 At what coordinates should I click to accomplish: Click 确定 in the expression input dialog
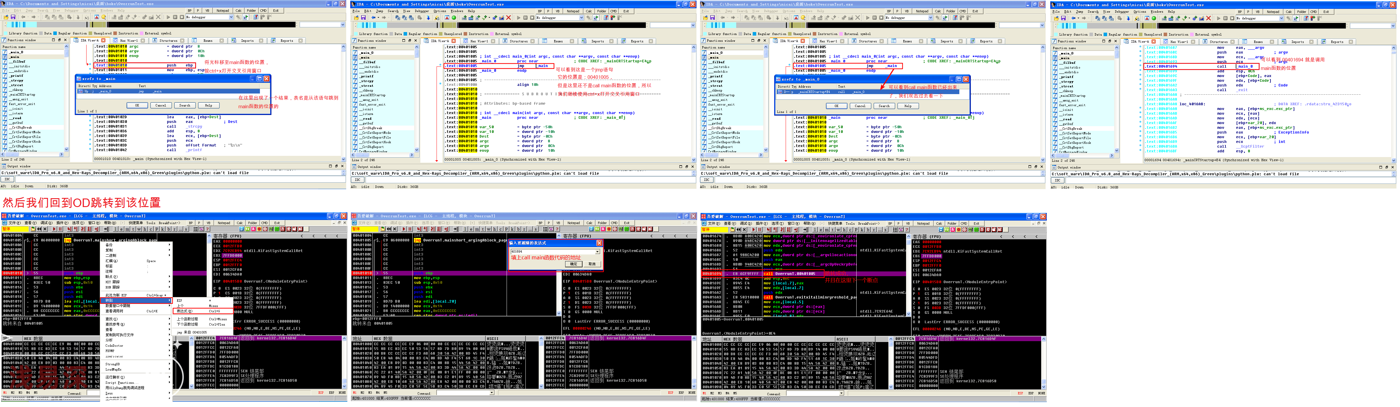coord(573,264)
